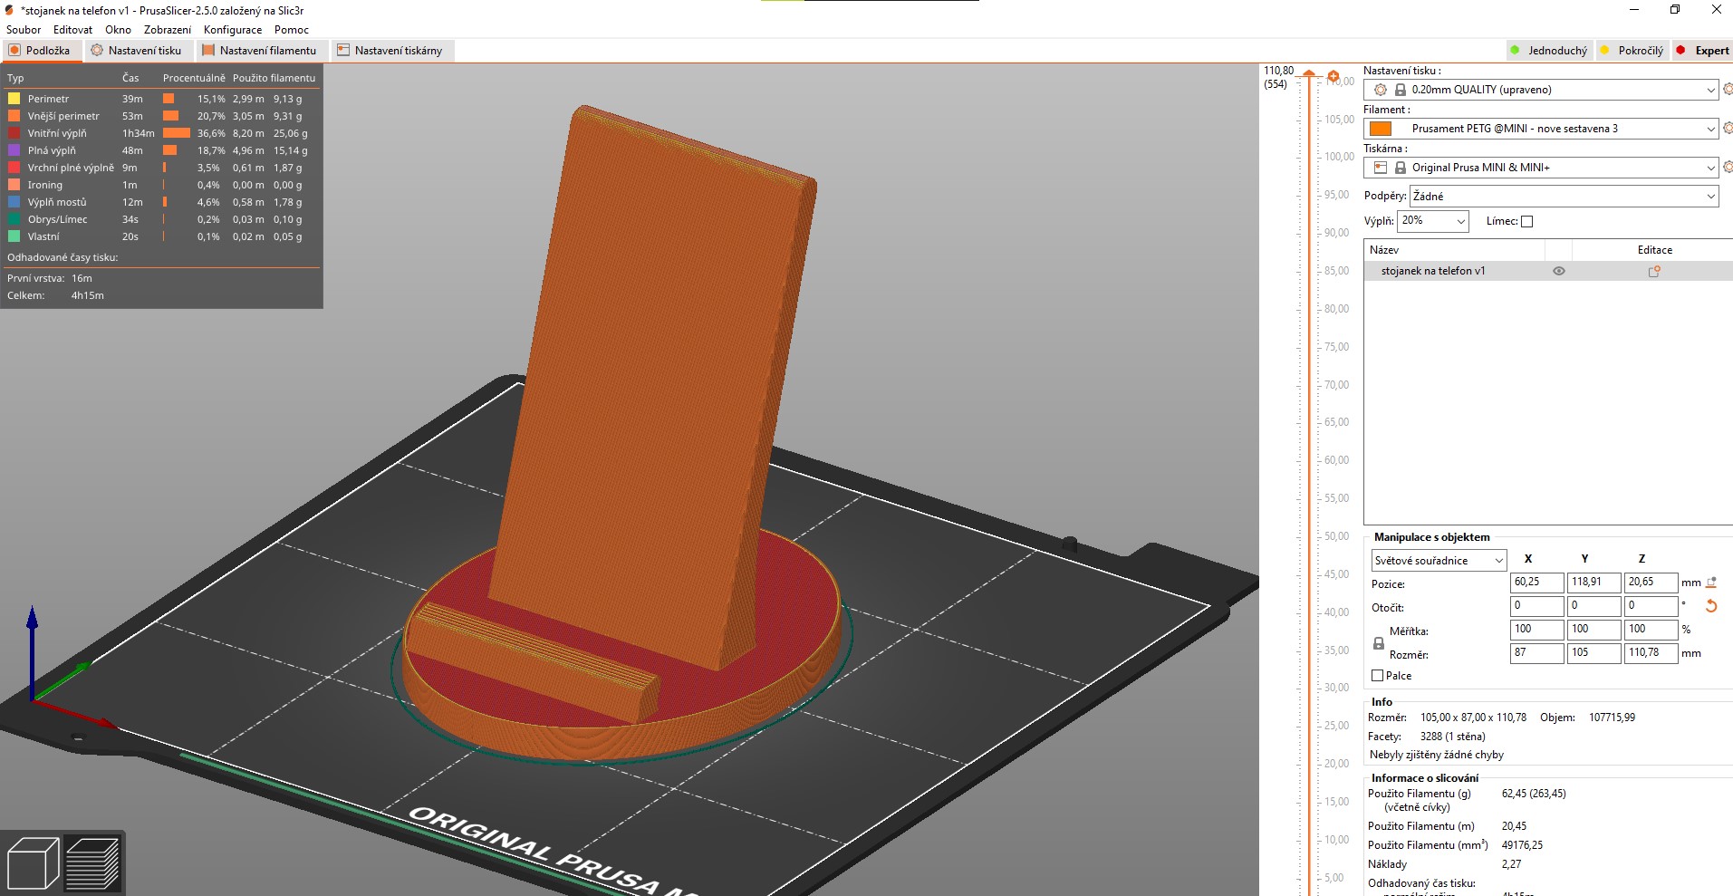Click the Perimetr yellow legend color
This screenshot has width=1733, height=896.
pos(14,99)
